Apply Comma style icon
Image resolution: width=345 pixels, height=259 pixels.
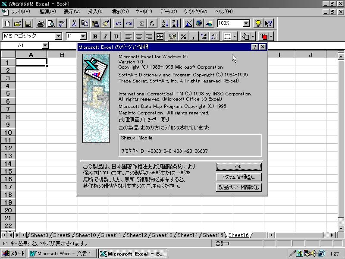click(x=193, y=36)
